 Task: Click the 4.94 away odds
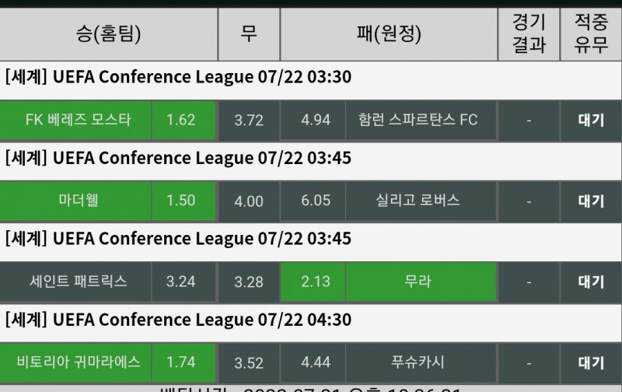[316, 120]
